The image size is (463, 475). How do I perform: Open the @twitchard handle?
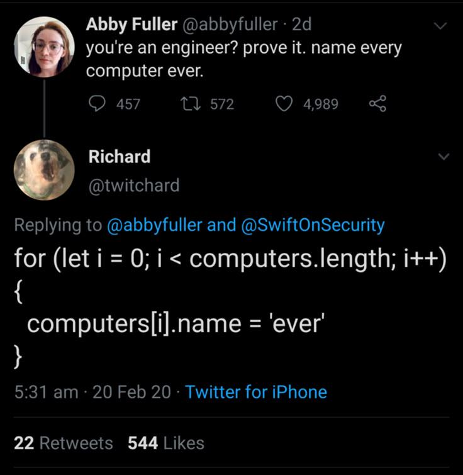click(x=133, y=185)
